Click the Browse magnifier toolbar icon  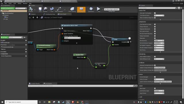click(45, 9)
